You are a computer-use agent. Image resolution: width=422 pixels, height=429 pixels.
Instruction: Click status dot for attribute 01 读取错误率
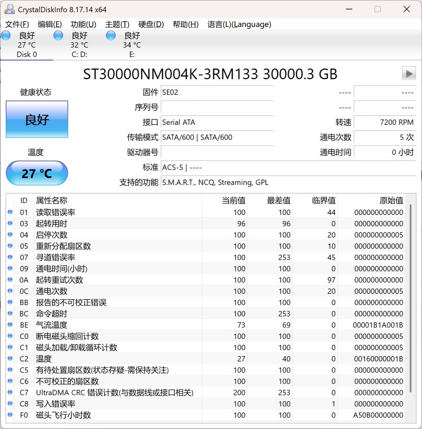click(10, 212)
